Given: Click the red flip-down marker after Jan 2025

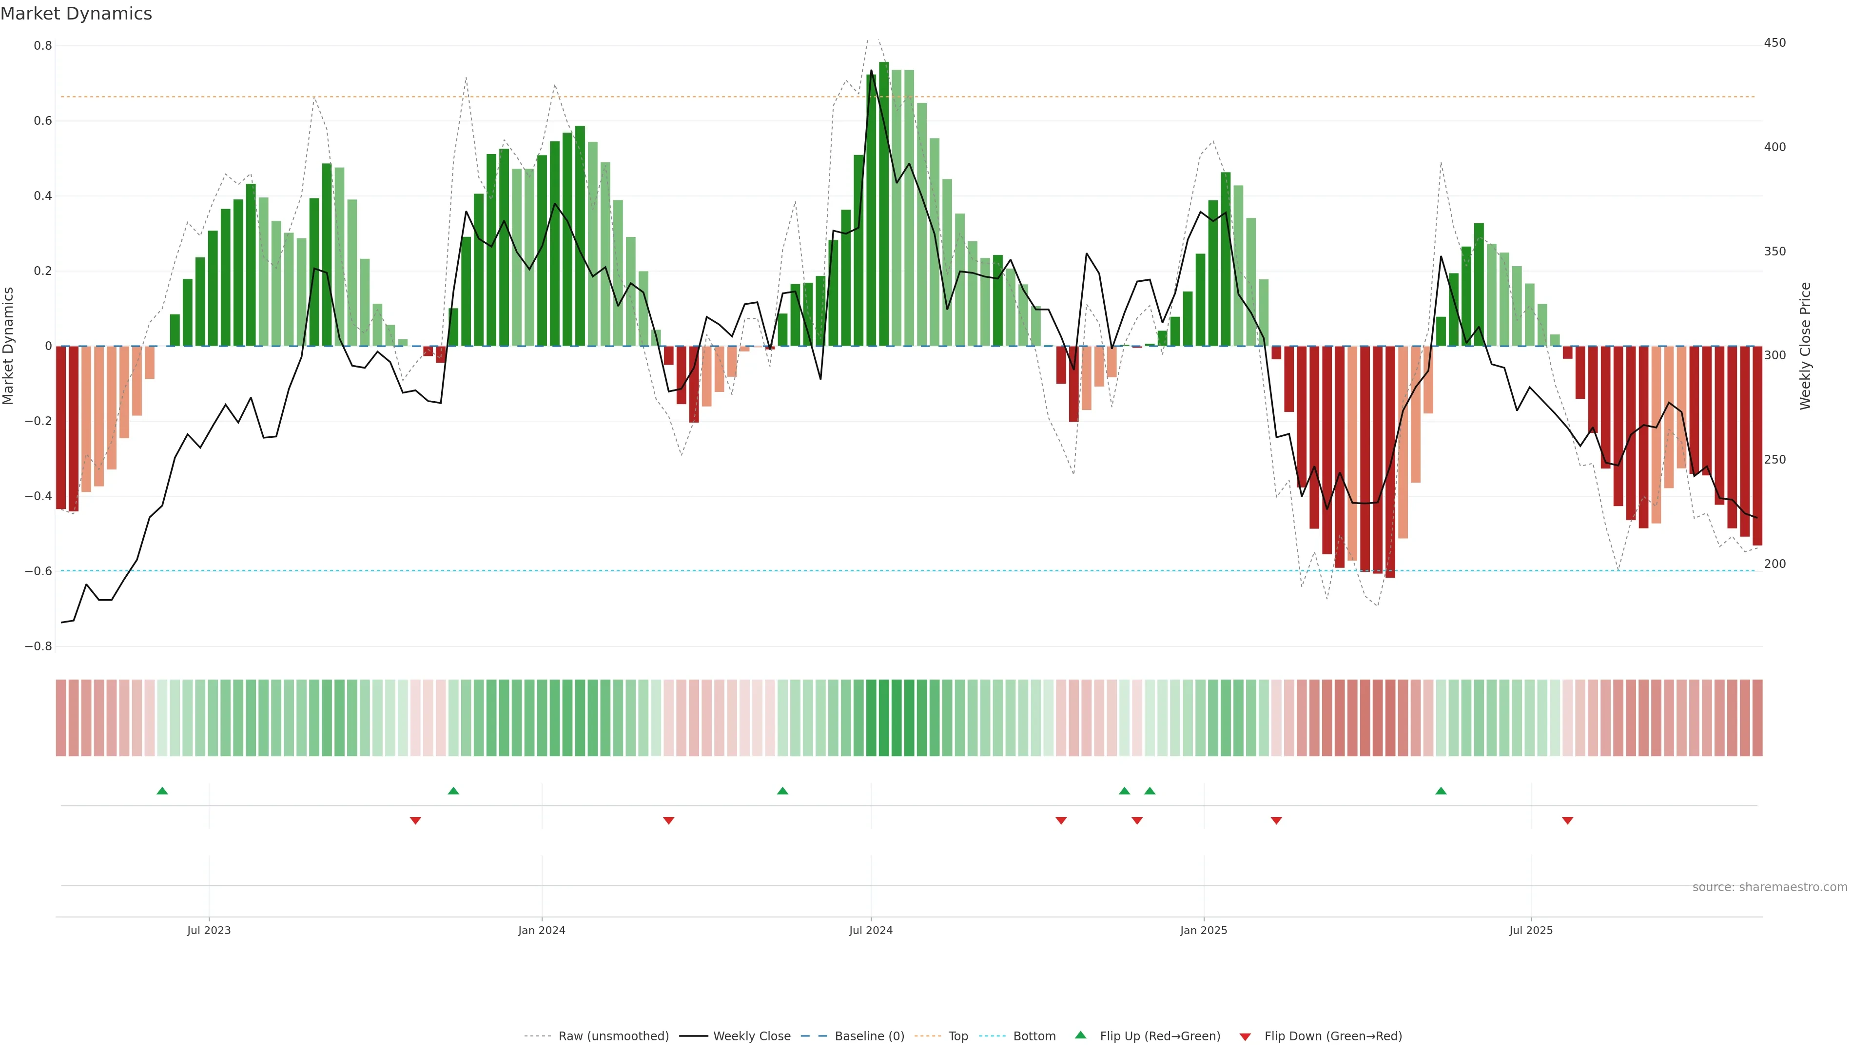Looking at the screenshot, I should click(1276, 820).
